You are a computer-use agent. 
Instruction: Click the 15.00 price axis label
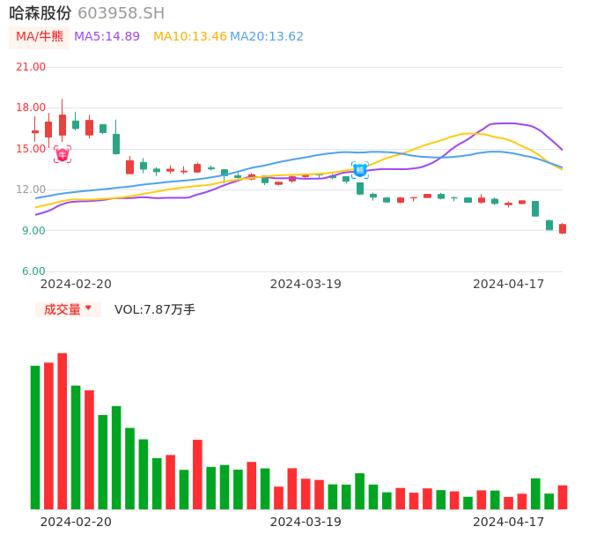31,149
